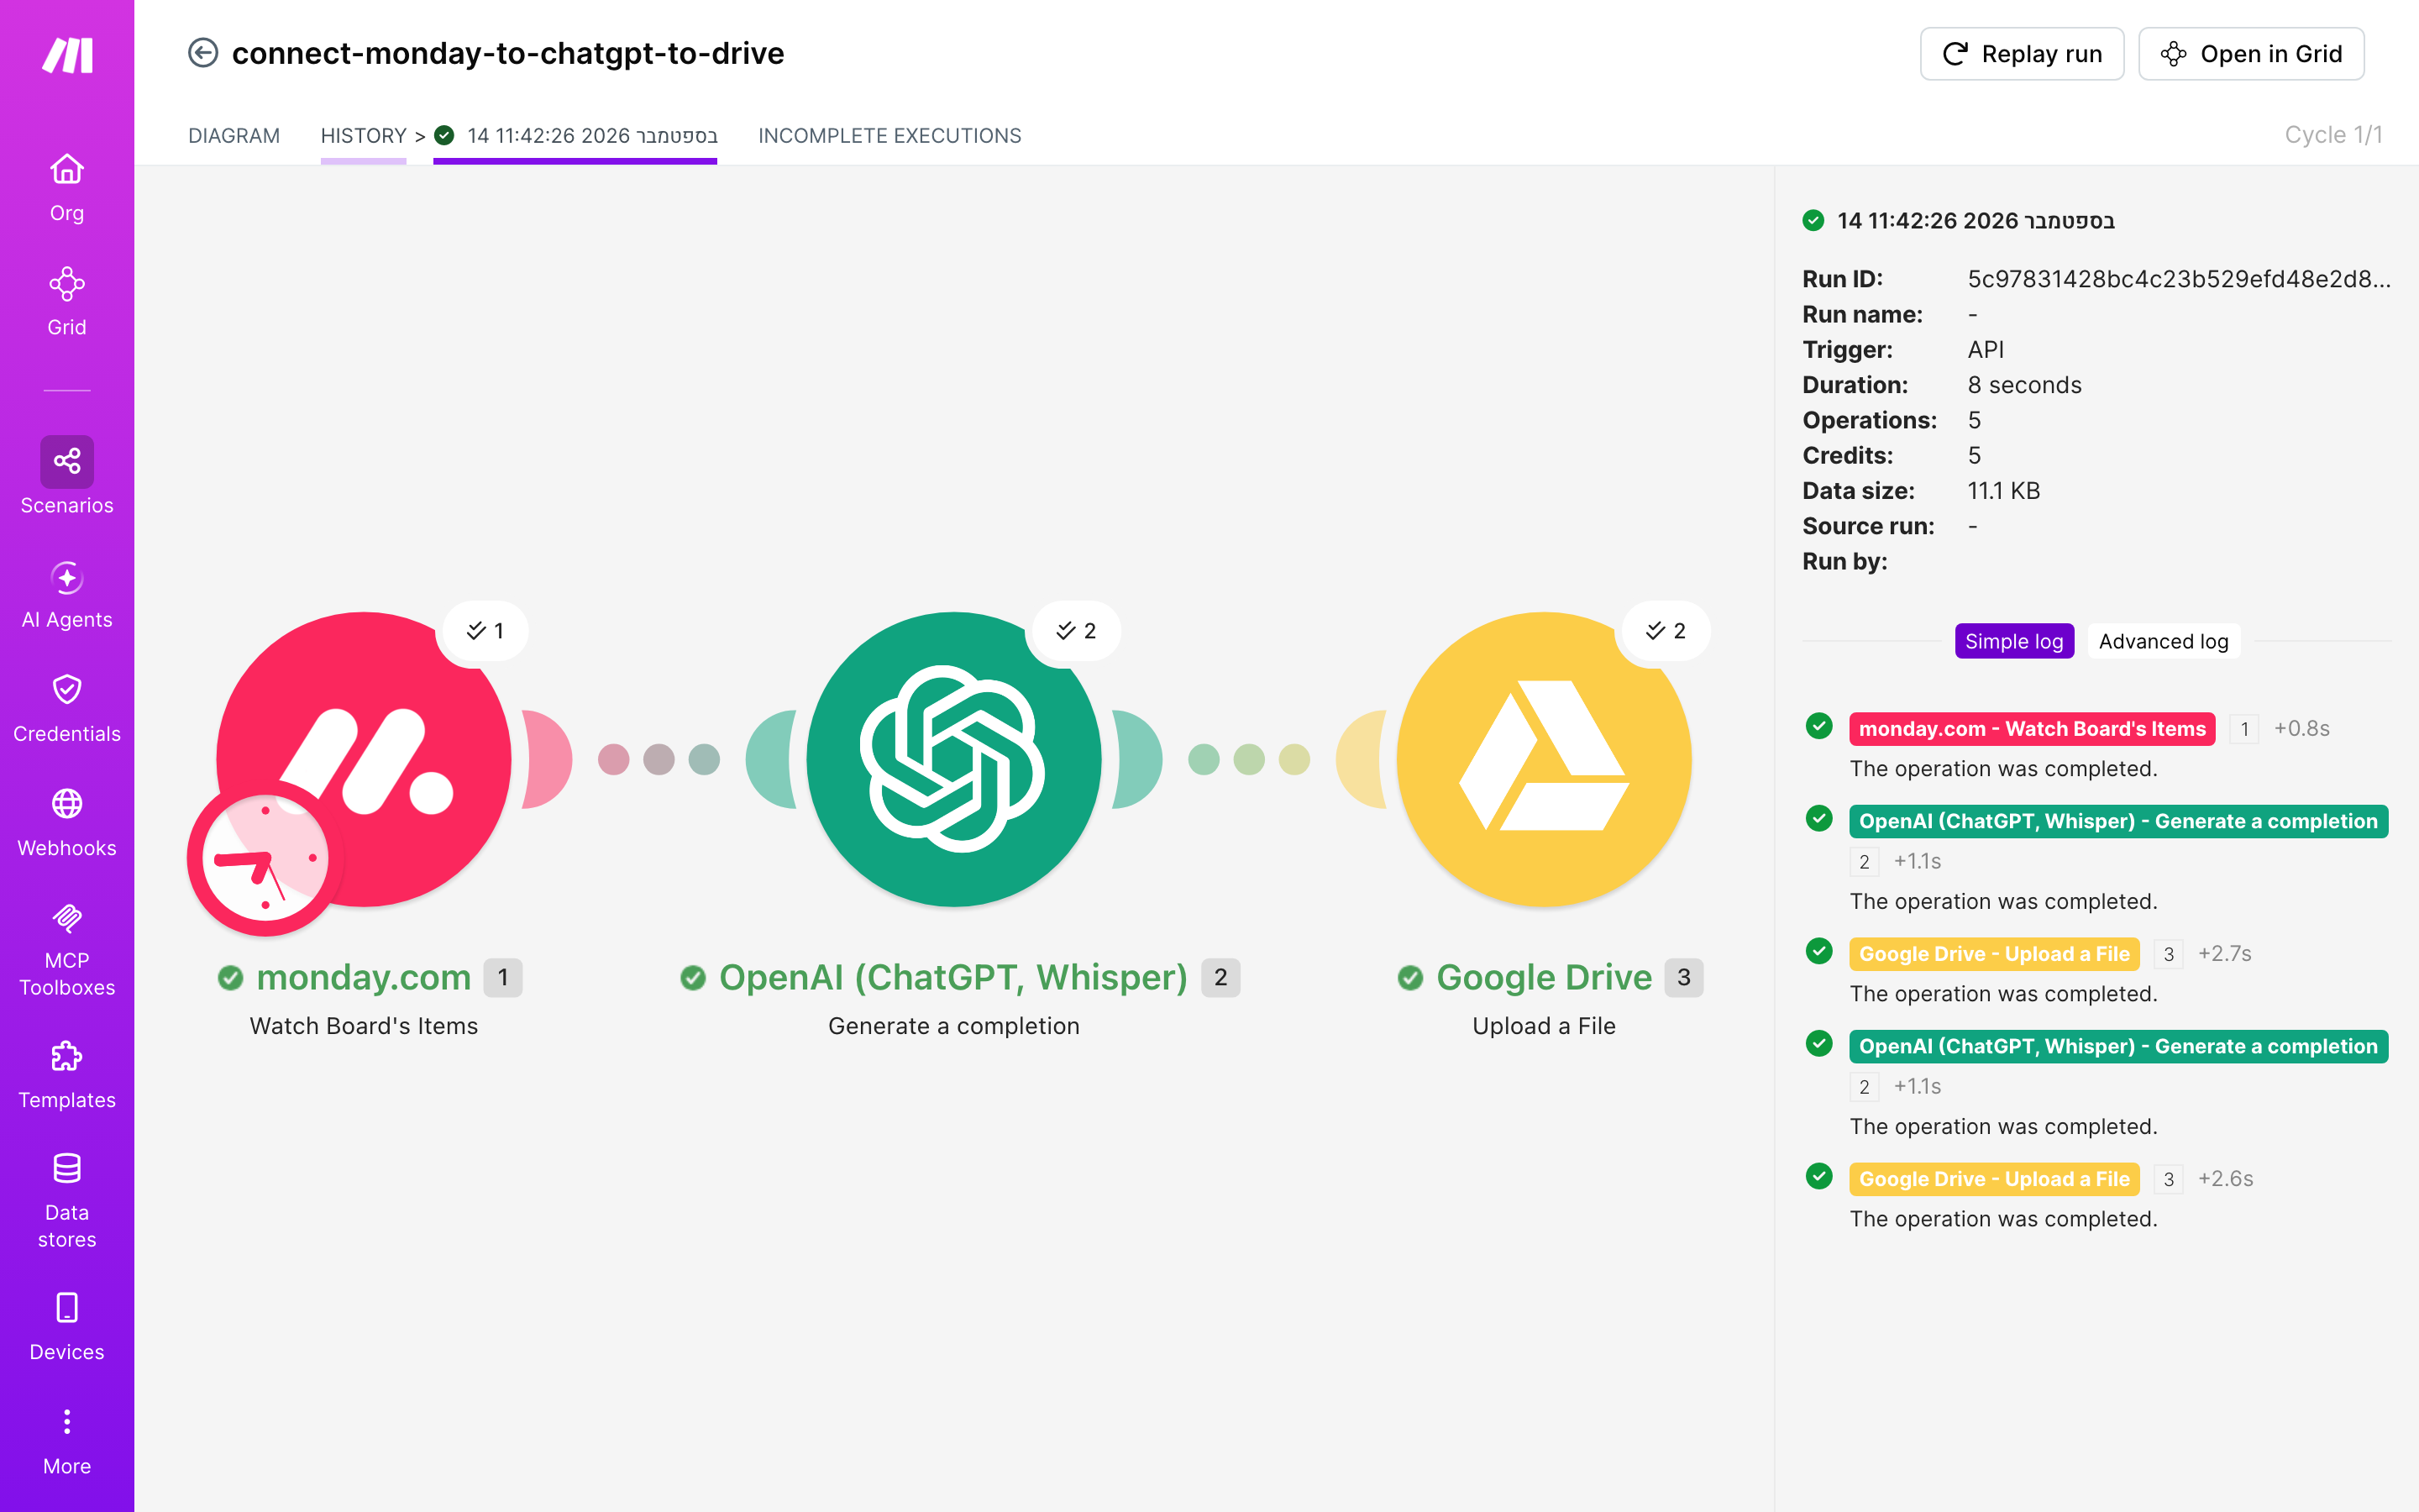This screenshot has width=2419, height=1512.
Task: Open the Grid sidebar icon
Action: click(x=67, y=284)
